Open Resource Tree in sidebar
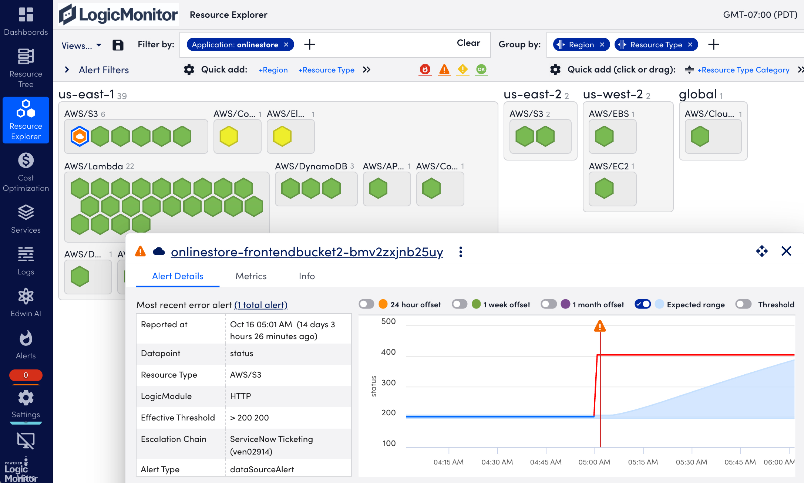This screenshot has width=804, height=483. click(26, 68)
